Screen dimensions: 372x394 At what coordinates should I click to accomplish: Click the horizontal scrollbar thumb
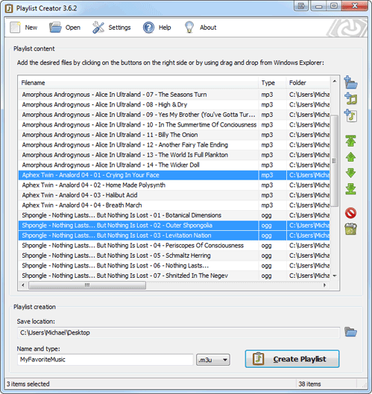(x=87, y=285)
